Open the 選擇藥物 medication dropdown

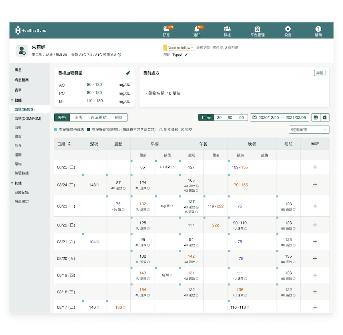click(x=309, y=130)
